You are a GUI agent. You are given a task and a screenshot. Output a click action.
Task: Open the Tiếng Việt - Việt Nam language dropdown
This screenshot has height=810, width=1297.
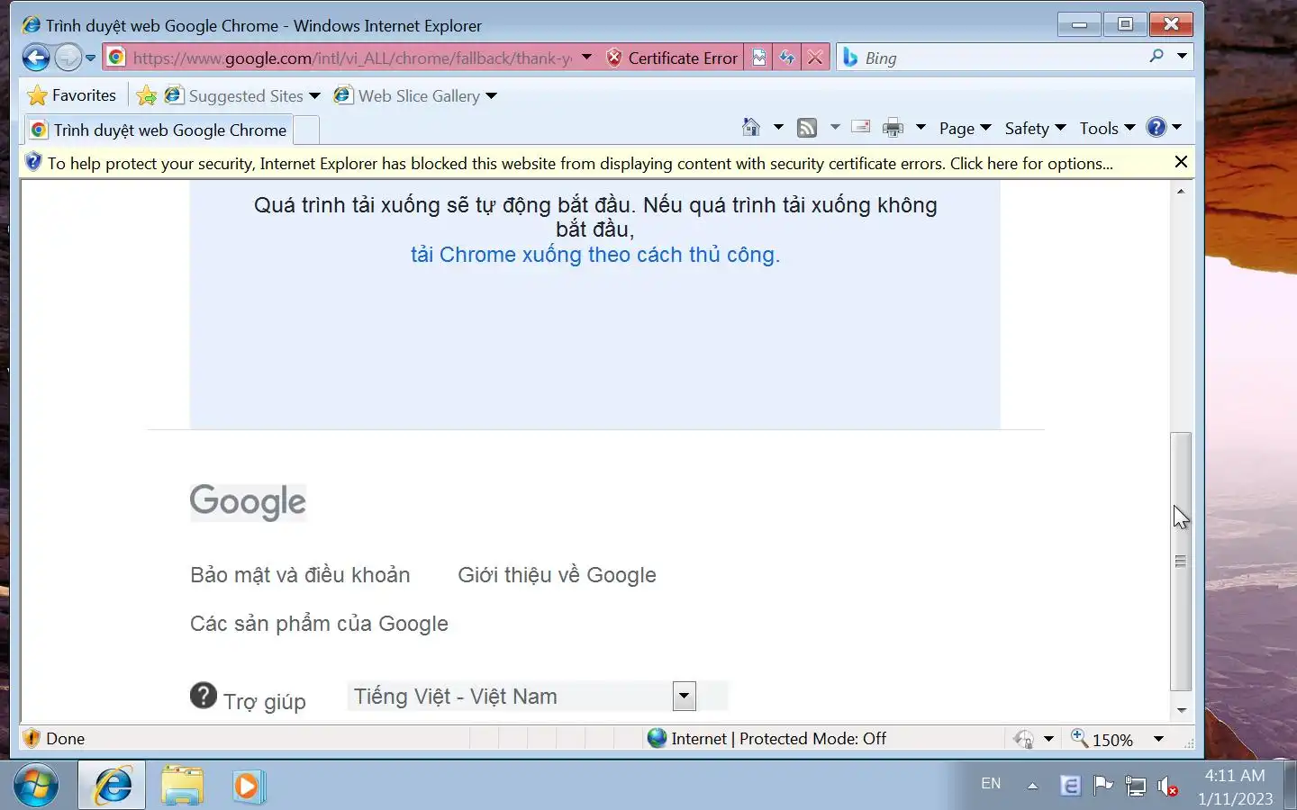(522, 696)
